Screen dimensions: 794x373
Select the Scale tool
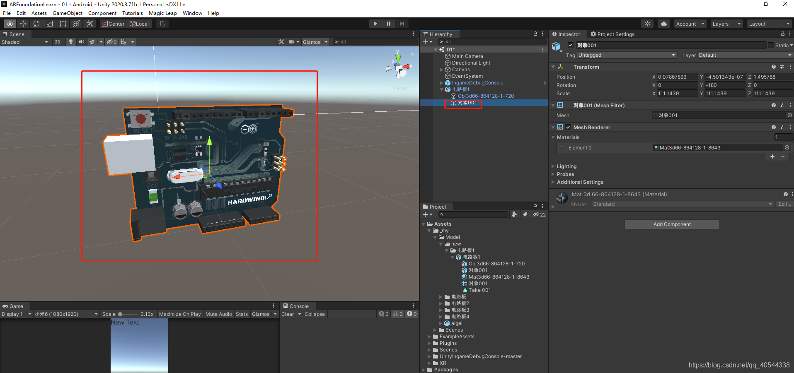(50, 24)
